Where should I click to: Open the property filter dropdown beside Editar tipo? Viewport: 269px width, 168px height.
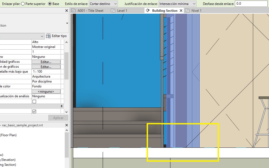tap(42, 36)
